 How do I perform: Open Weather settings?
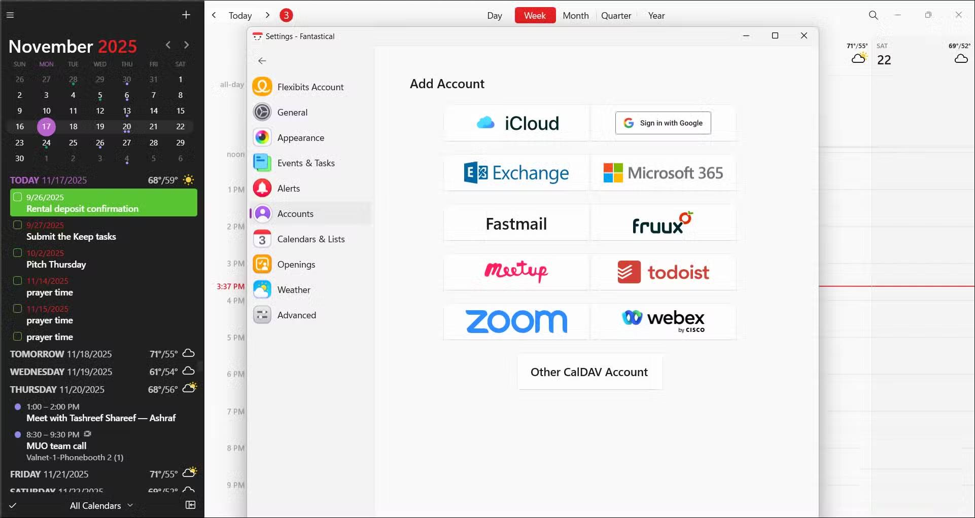[x=310, y=290]
